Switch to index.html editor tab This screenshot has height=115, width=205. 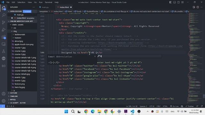(x=64, y=7)
